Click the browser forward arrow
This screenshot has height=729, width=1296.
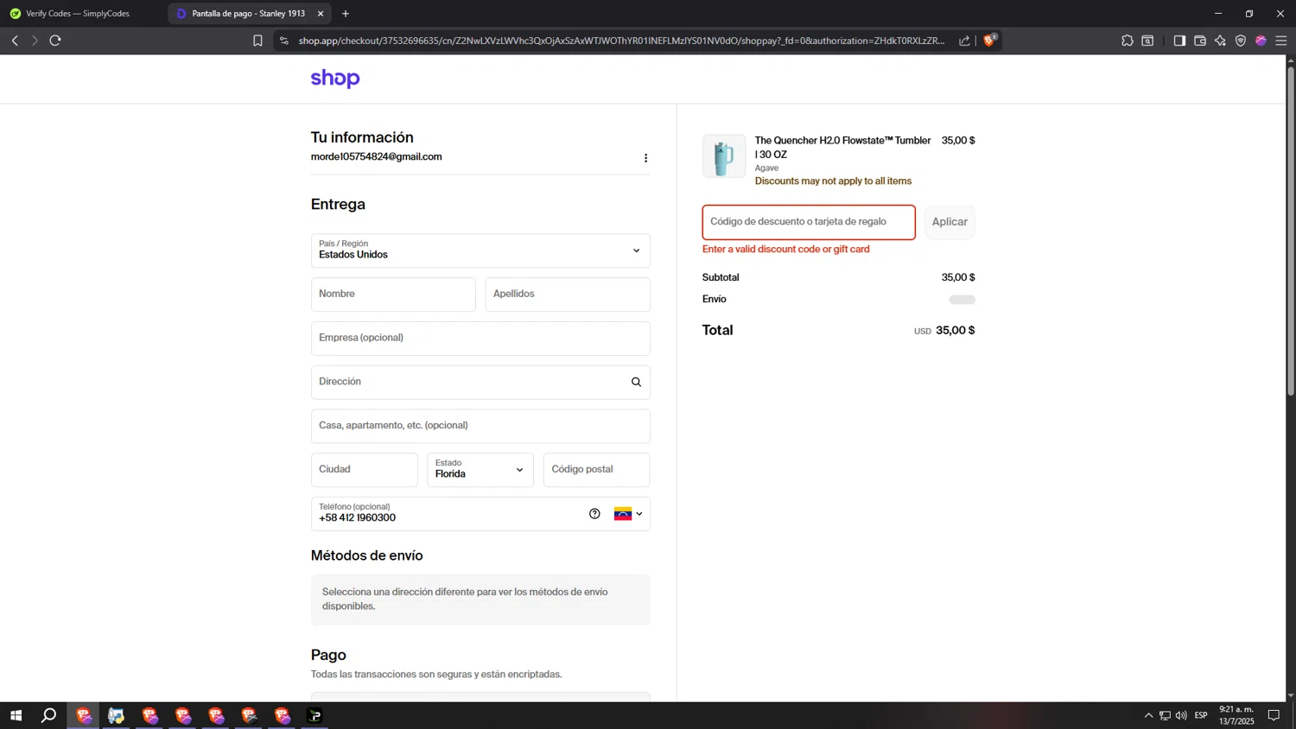[35, 41]
